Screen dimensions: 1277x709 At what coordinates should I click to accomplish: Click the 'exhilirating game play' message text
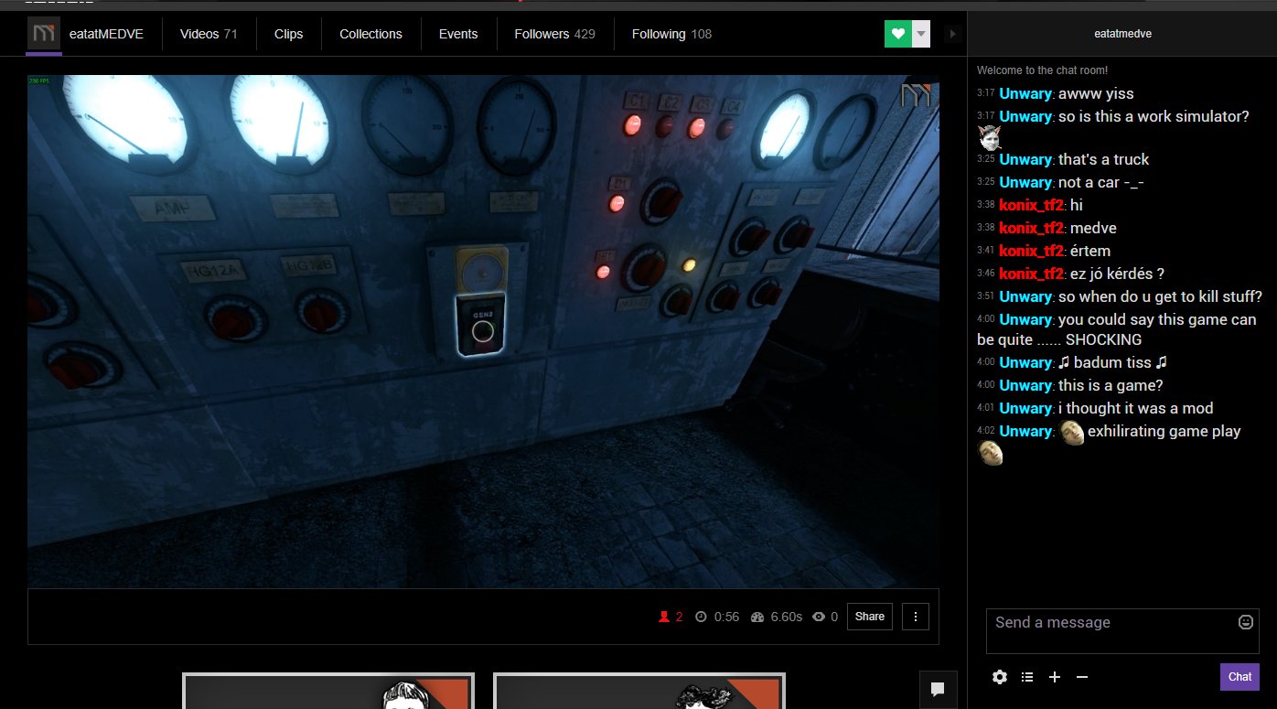click(x=1164, y=431)
